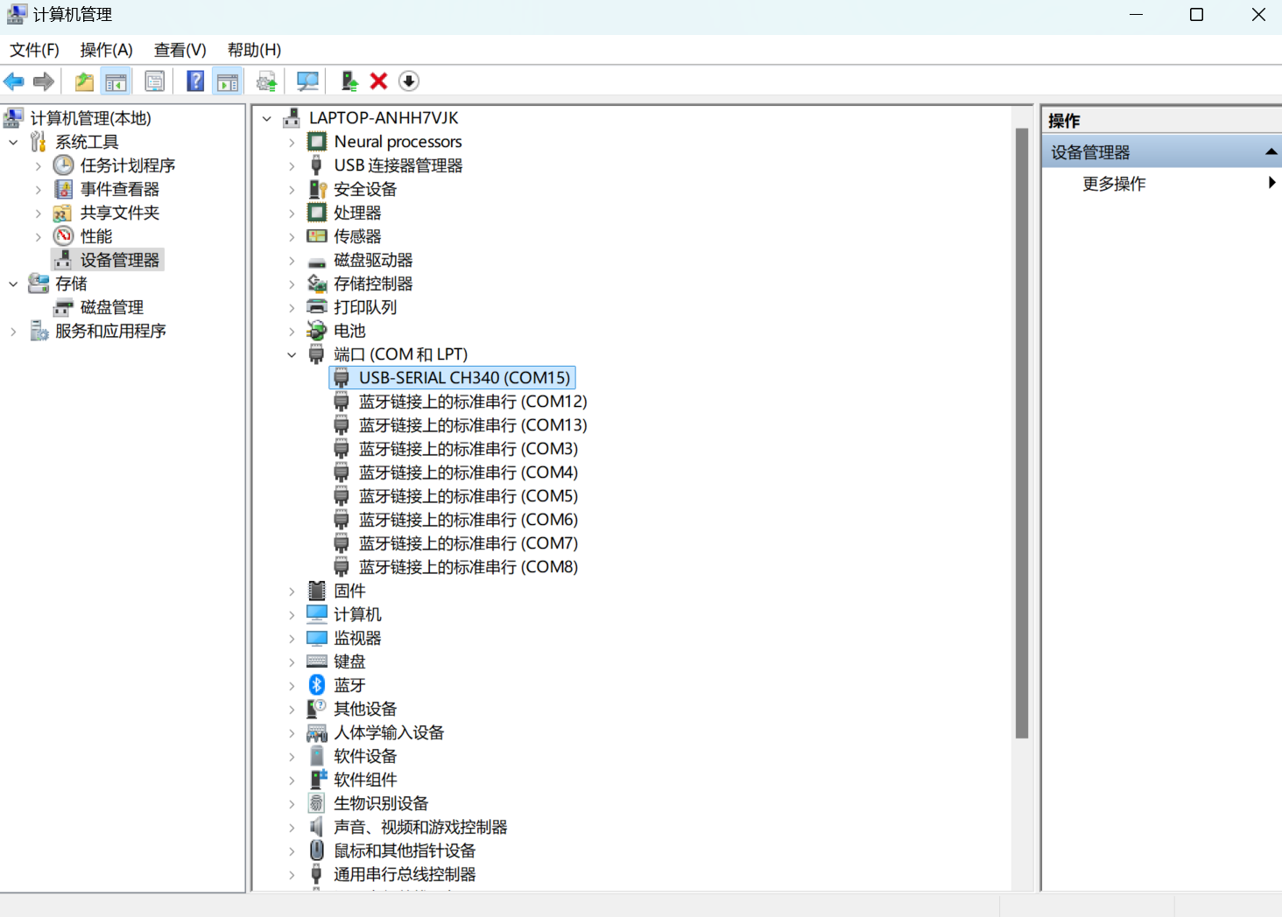Viewport: 1282px width, 917px height.
Task: Open the 帮助(H) menu
Action: 255,50
